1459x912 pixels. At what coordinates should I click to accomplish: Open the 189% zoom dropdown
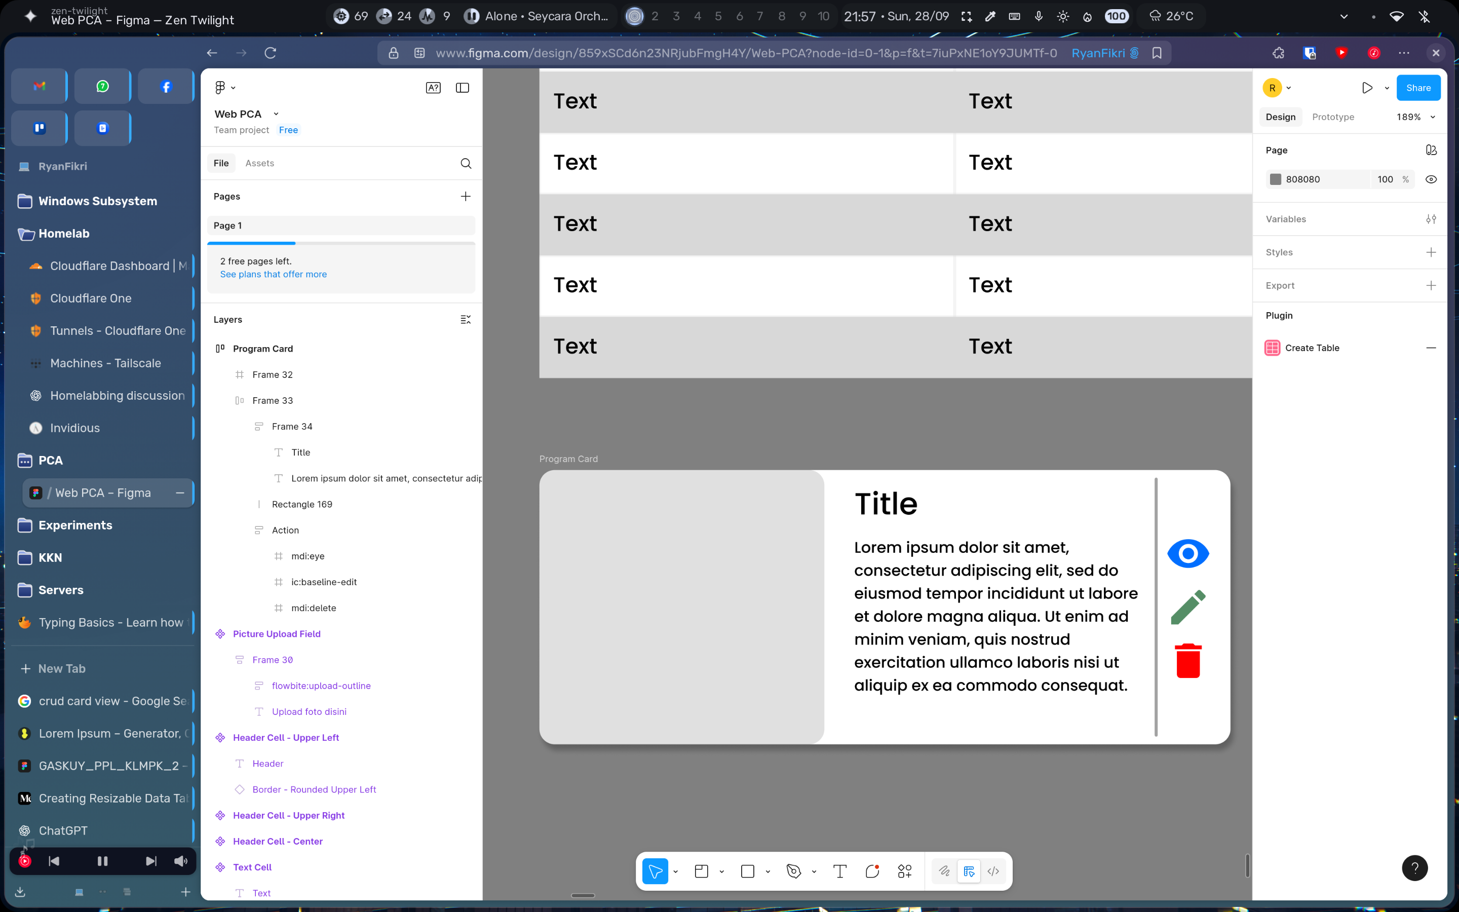[1415, 117]
